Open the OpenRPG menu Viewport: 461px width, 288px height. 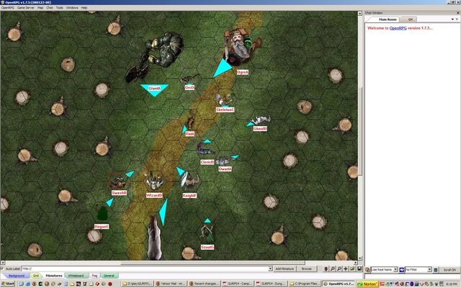point(8,8)
